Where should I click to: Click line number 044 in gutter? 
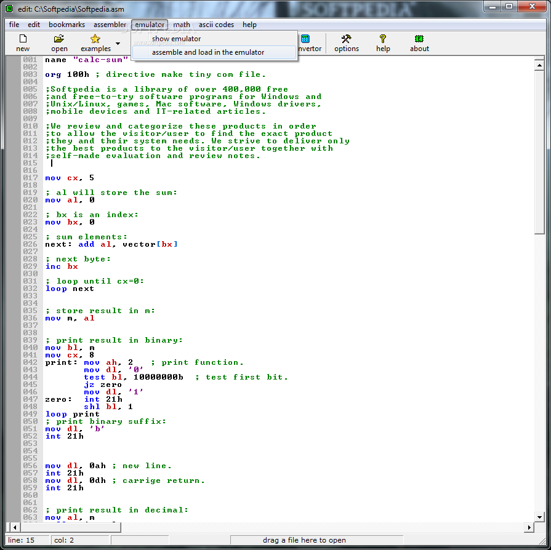point(30,377)
